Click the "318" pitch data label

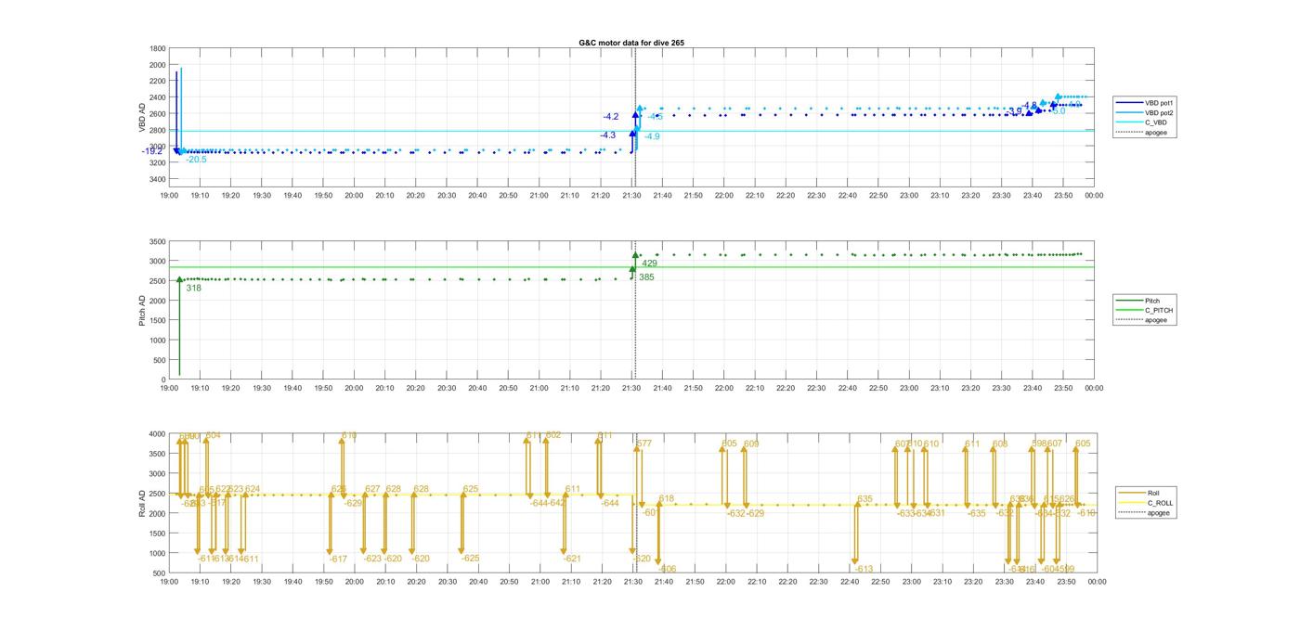(x=193, y=289)
